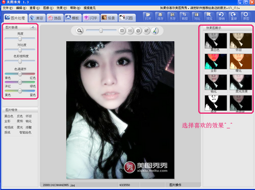Screen dimensions: 255x190
Task: Open the 提提意见 menu item
Action: [x=90, y=8]
